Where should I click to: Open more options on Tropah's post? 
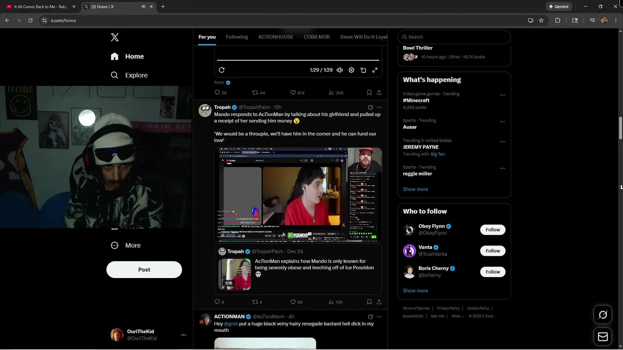tap(379, 107)
